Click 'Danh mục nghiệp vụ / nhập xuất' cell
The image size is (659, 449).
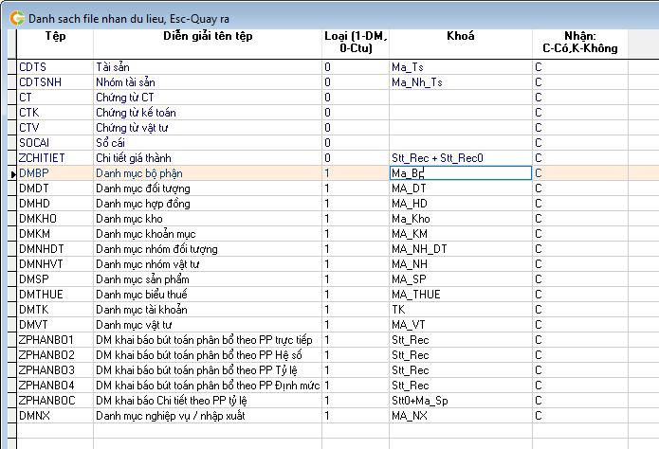[208, 415]
